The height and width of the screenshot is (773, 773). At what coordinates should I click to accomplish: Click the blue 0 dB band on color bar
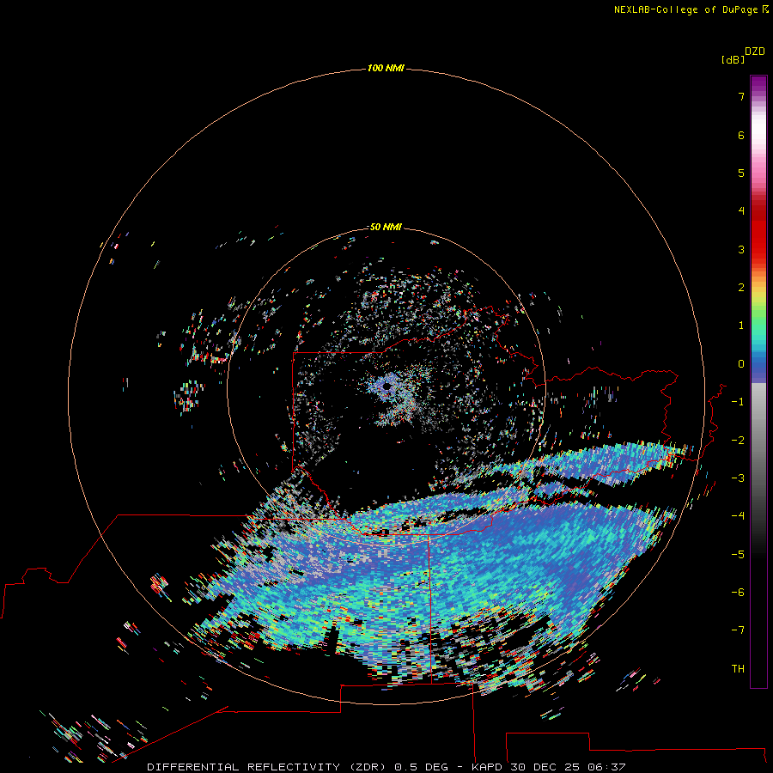tap(758, 365)
